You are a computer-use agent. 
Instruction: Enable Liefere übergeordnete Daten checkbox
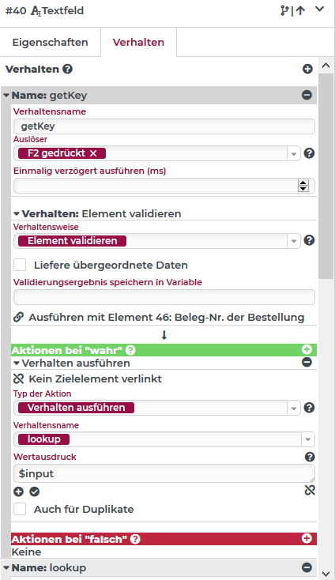pyautogui.click(x=20, y=265)
